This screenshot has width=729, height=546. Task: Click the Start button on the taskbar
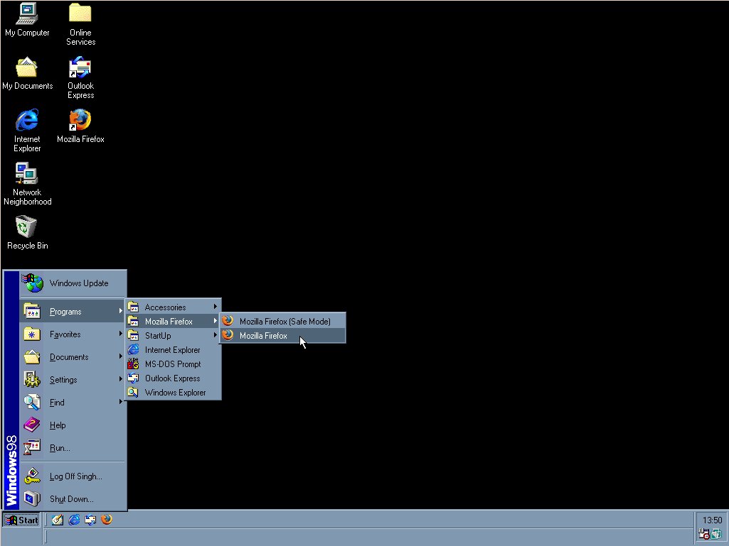click(x=22, y=520)
